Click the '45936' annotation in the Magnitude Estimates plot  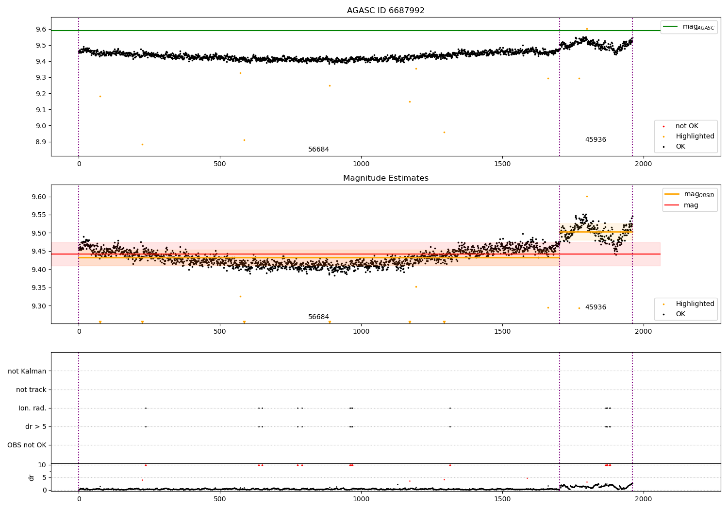click(596, 307)
